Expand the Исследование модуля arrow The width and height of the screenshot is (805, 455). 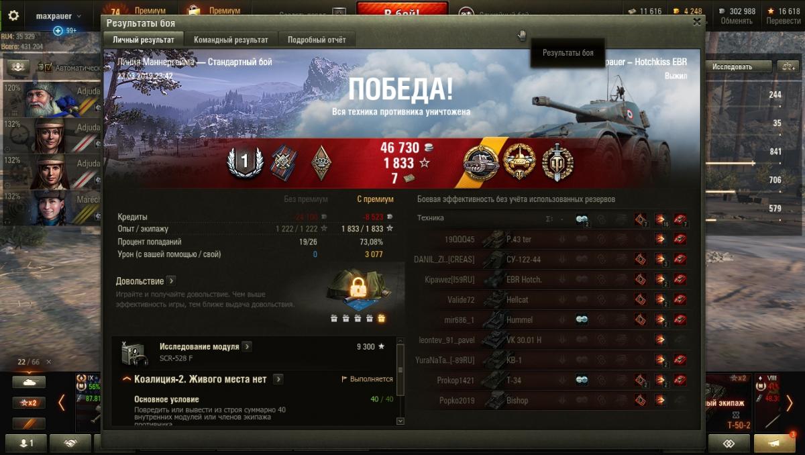247,346
